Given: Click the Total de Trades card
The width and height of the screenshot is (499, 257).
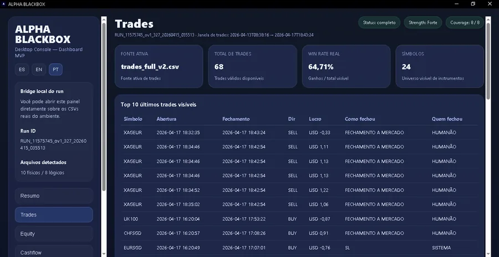Looking at the screenshot, I should [x=252, y=66].
